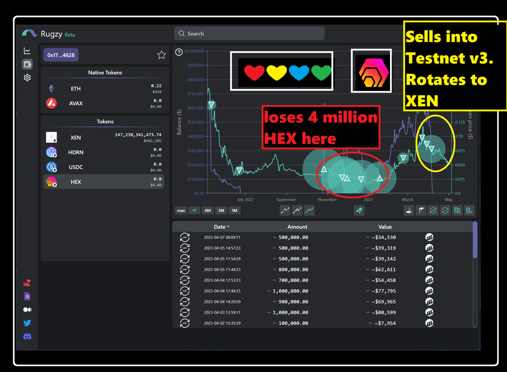This screenshot has width=507, height=372.
Task: Toggle the bubble markers chart button
Action: coord(360,210)
